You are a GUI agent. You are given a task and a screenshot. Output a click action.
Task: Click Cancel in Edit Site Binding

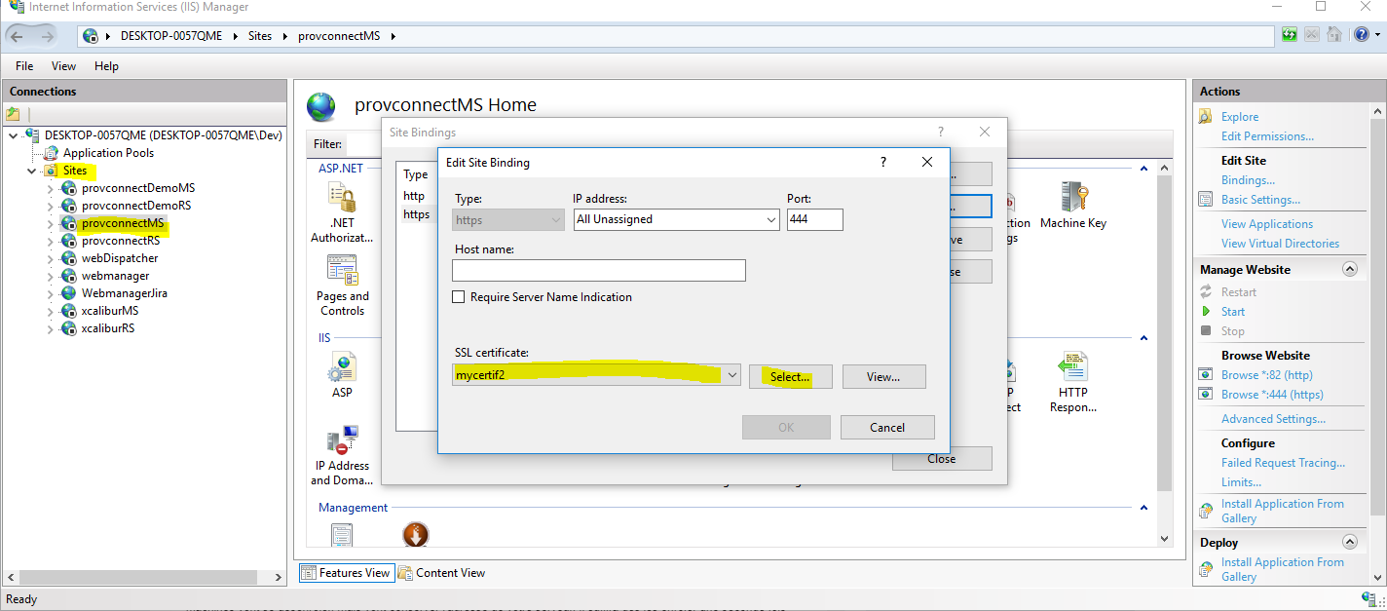pos(887,427)
